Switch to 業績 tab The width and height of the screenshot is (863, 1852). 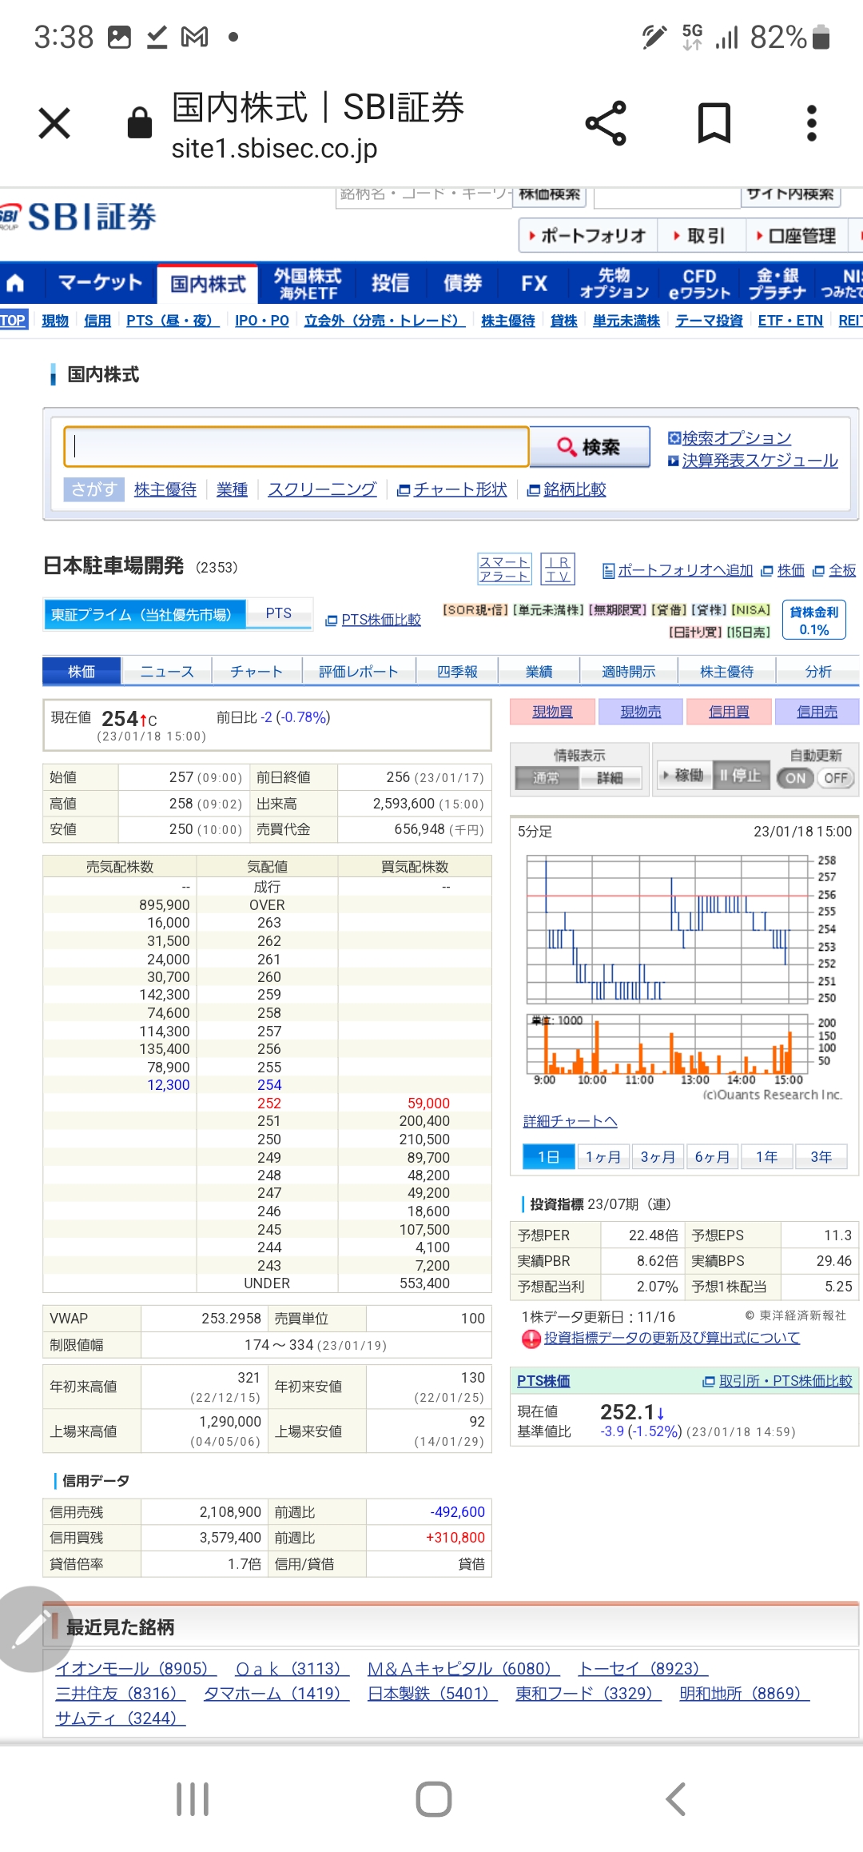539,671
